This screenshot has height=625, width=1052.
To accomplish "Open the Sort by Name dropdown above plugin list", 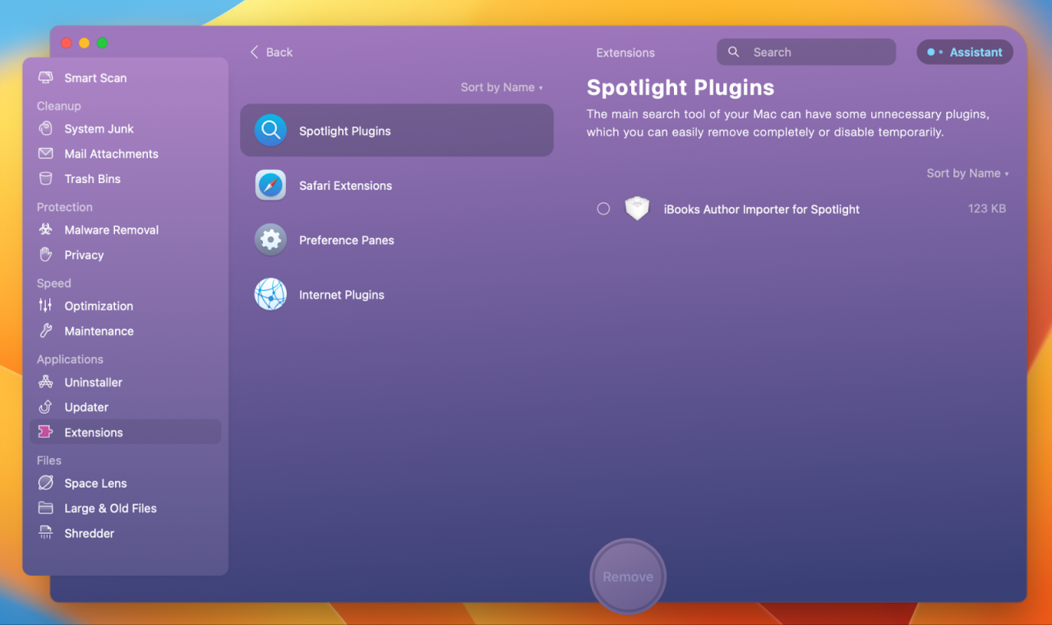I will [x=967, y=173].
